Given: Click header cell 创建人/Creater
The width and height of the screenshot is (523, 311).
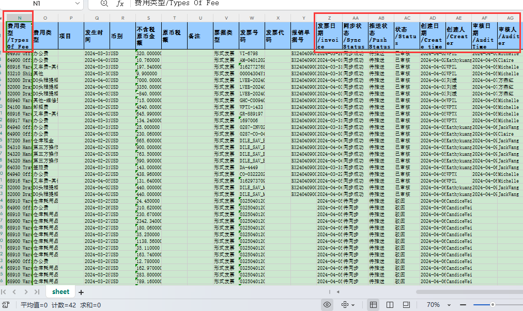Looking at the screenshot, I should [x=458, y=36].
